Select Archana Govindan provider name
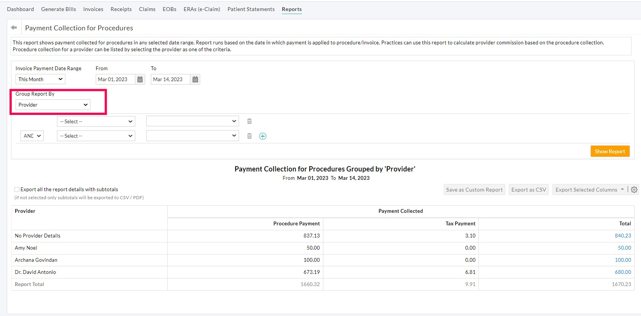The image size is (641, 316). click(x=36, y=260)
